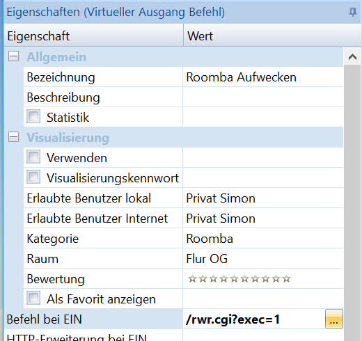The width and height of the screenshot is (362, 341).
Task: Click the Eigenschaft column header
Action: (93, 35)
